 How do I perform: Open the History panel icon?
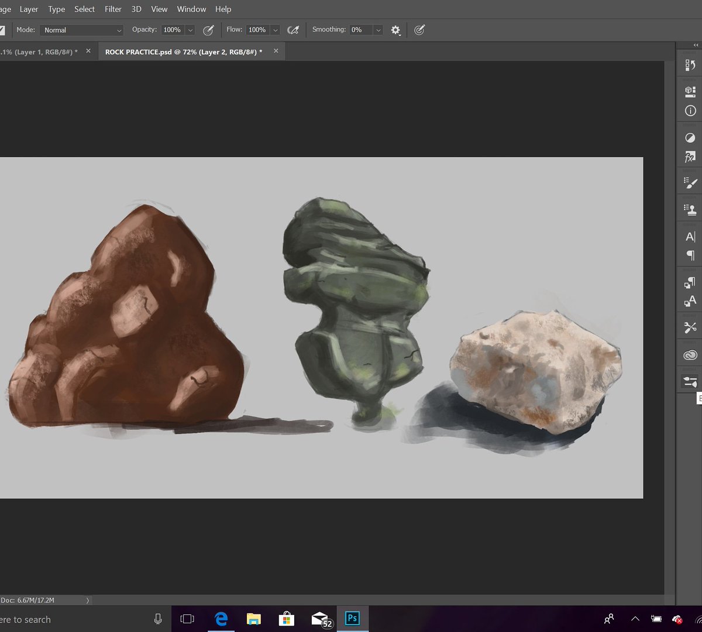690,66
